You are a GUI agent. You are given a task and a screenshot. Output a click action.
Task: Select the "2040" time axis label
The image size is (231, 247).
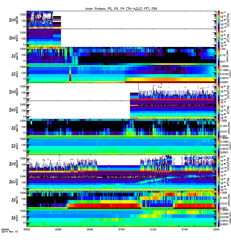click(90, 229)
